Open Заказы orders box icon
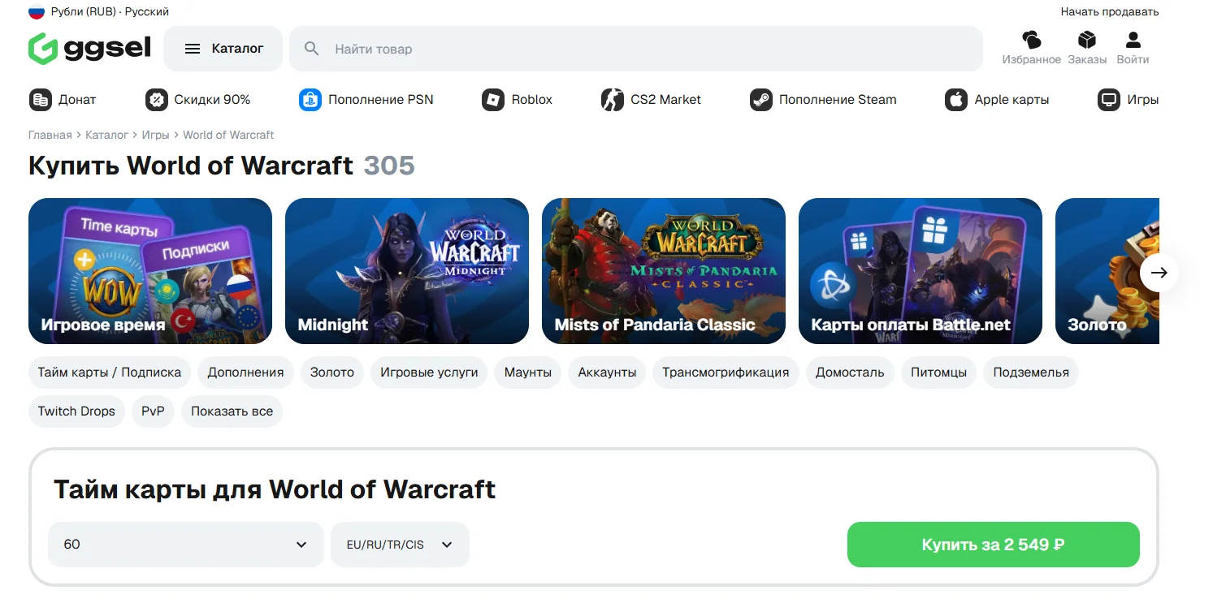This screenshot has width=1213, height=603. tap(1087, 40)
